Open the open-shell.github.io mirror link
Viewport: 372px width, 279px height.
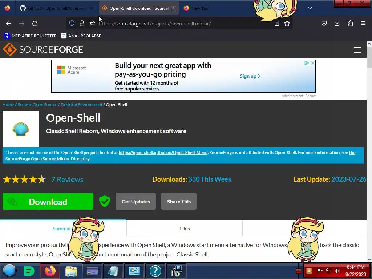click(x=163, y=153)
